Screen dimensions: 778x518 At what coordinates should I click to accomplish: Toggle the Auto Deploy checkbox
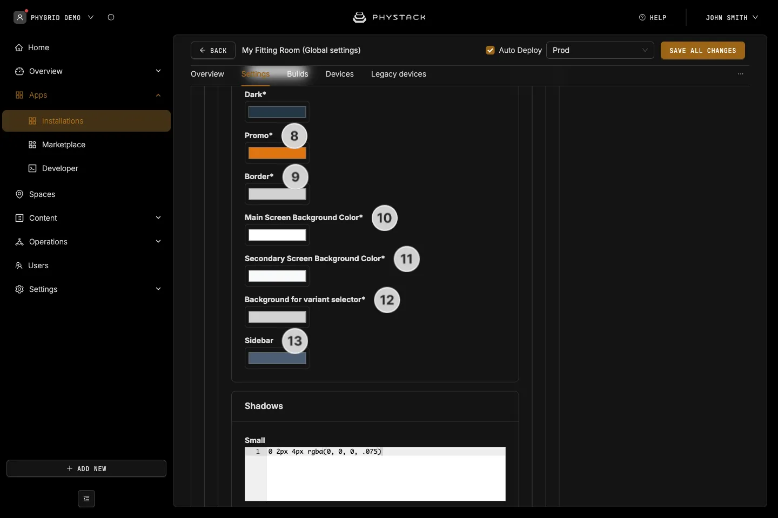tap(491, 50)
